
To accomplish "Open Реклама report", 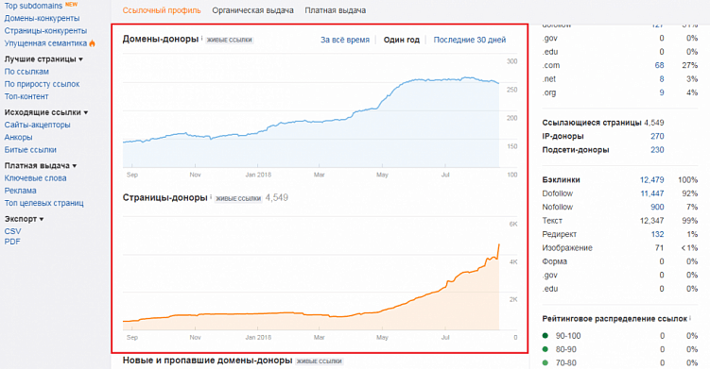I will [x=21, y=191].
